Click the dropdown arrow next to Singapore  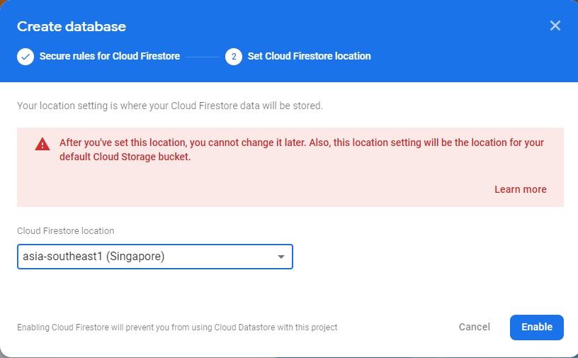point(281,257)
